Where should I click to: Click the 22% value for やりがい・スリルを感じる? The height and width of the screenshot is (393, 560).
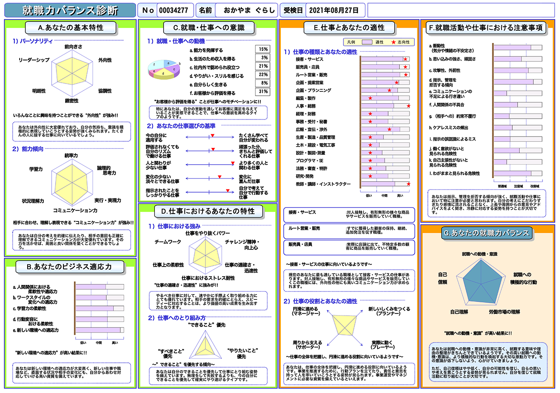tap(262, 75)
